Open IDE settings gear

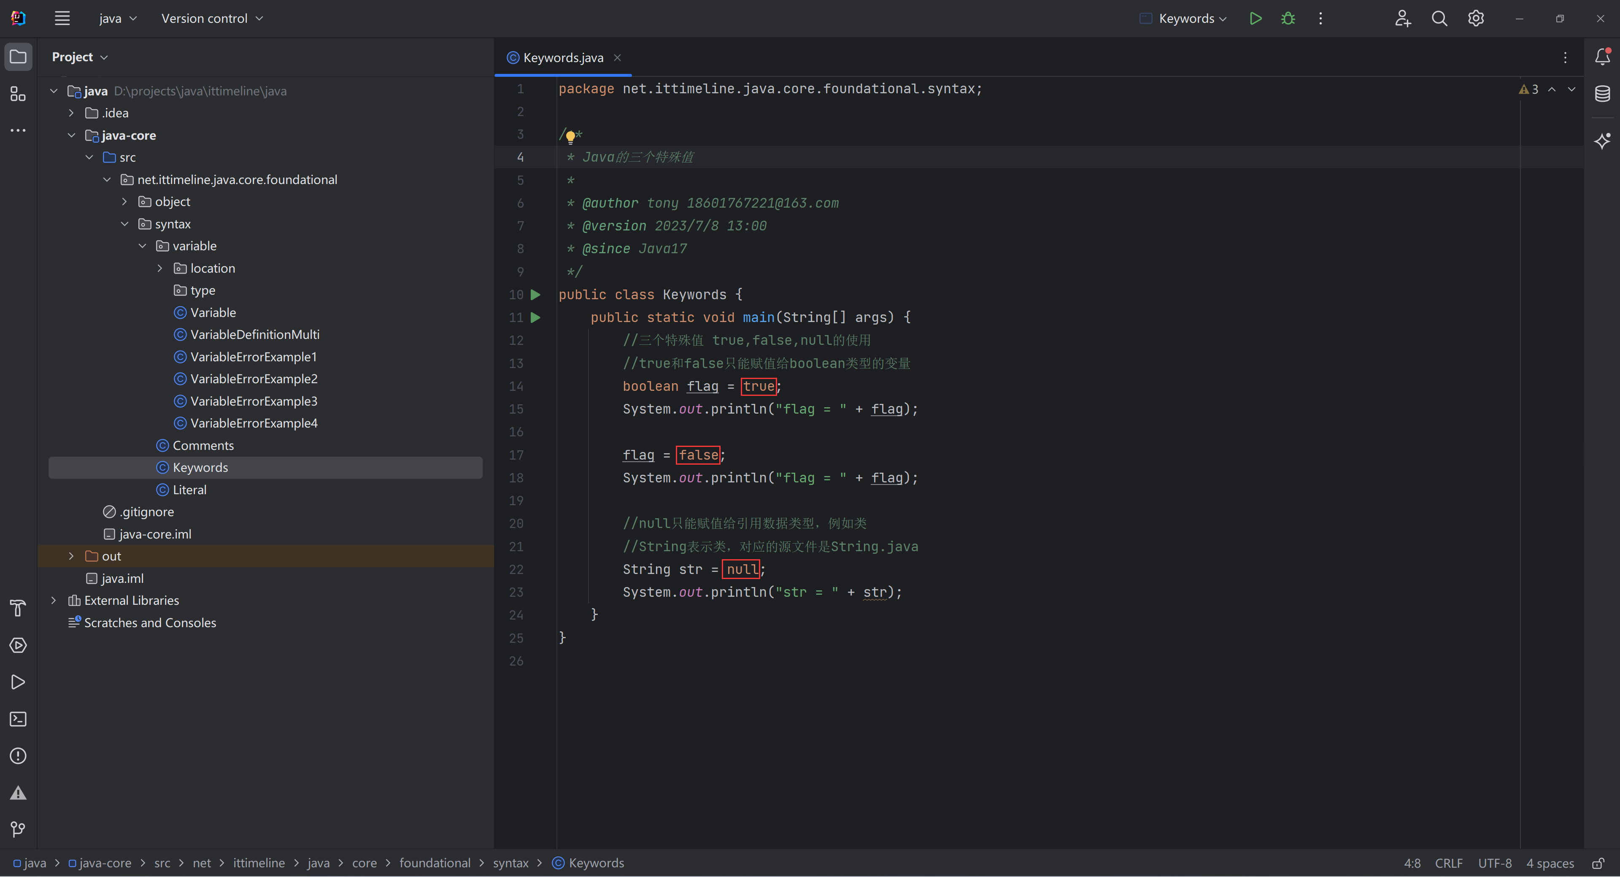(x=1476, y=18)
